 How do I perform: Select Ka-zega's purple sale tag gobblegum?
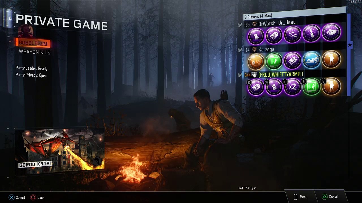click(x=292, y=61)
